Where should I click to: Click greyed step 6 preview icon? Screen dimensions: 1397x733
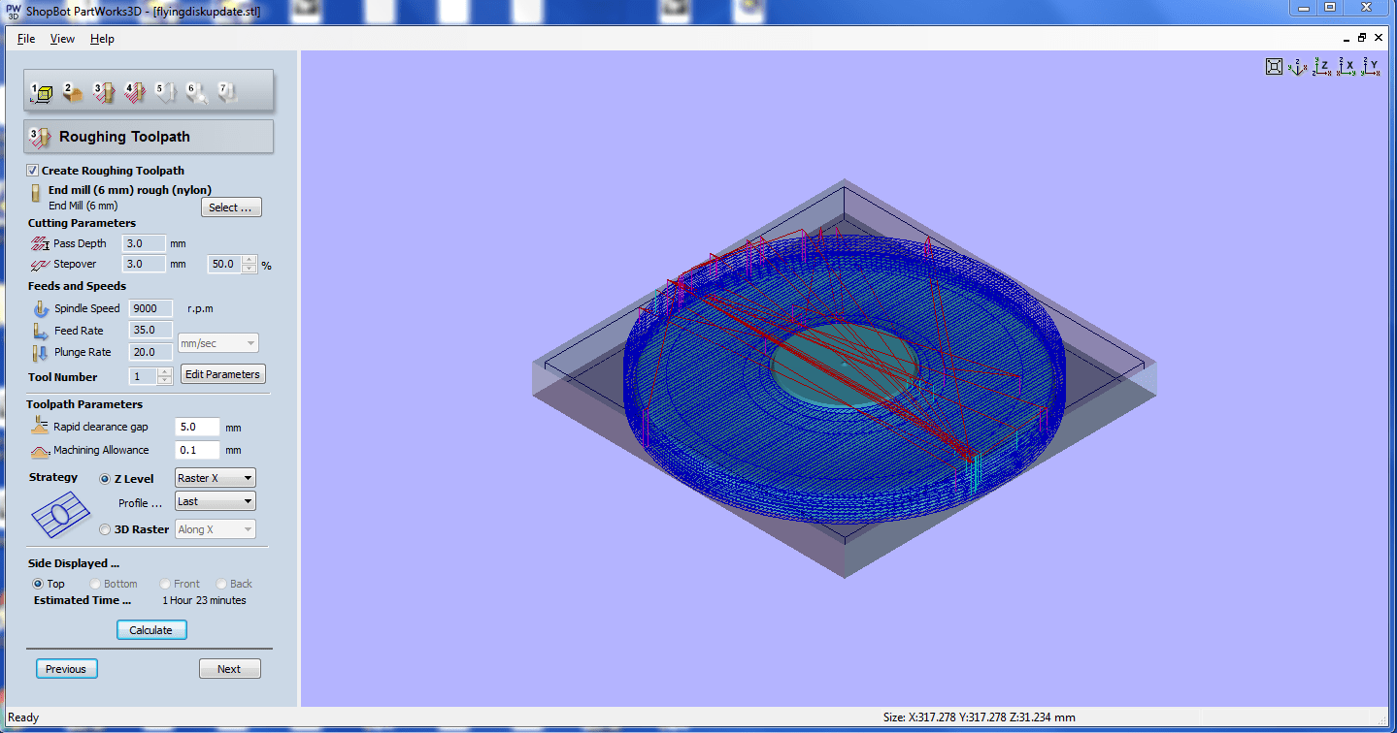point(196,92)
